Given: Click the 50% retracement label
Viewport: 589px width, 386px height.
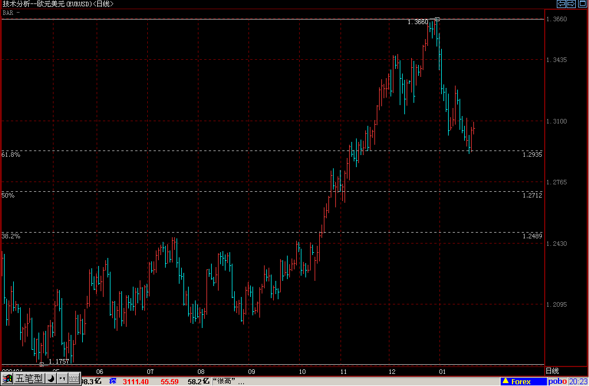Looking at the screenshot, I should click(8, 195).
